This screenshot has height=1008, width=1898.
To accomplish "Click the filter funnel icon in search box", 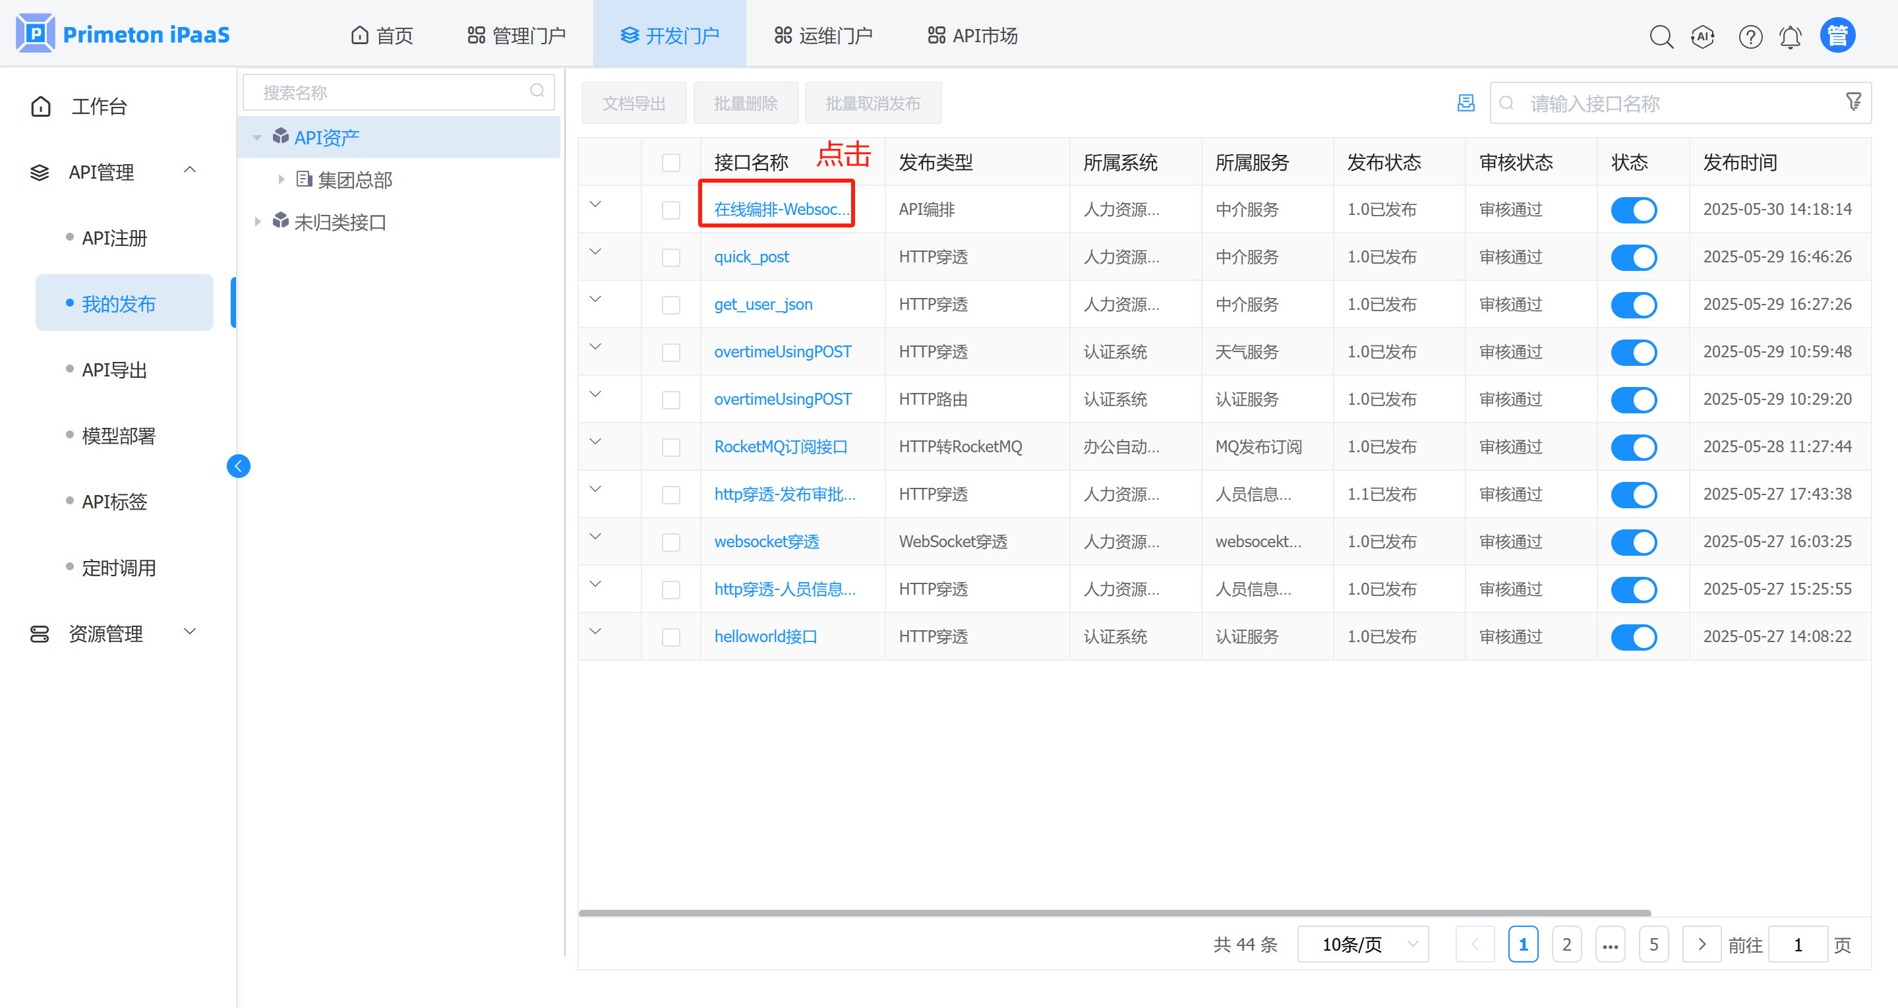I will pos(1853,102).
